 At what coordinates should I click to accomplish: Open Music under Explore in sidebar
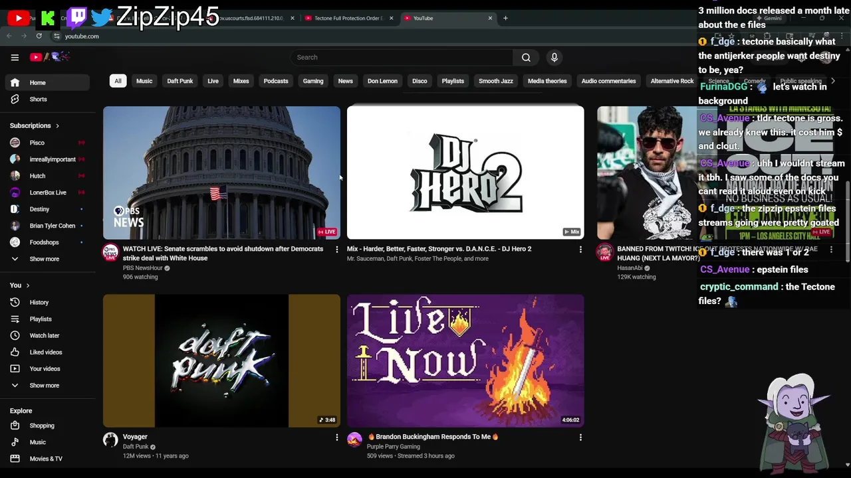click(47, 442)
